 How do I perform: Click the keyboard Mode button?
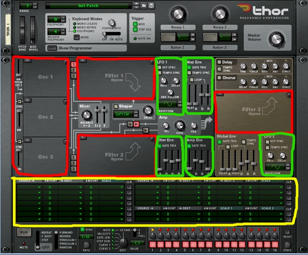pyautogui.click(x=77, y=37)
